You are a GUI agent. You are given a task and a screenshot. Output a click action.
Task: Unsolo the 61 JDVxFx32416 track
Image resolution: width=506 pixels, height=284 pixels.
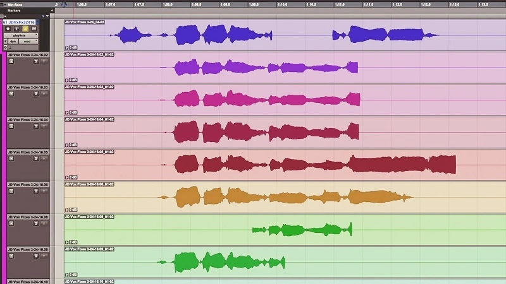[x=25, y=28]
